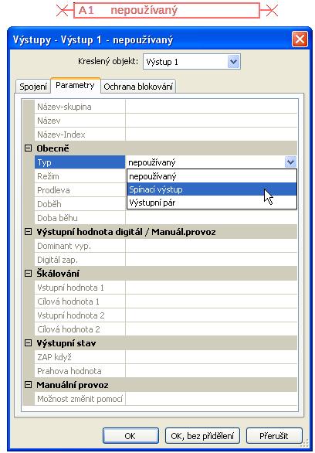Pick nepoužívaný in the dropdown list
This screenshot has width=315, height=453.
[x=212, y=176]
